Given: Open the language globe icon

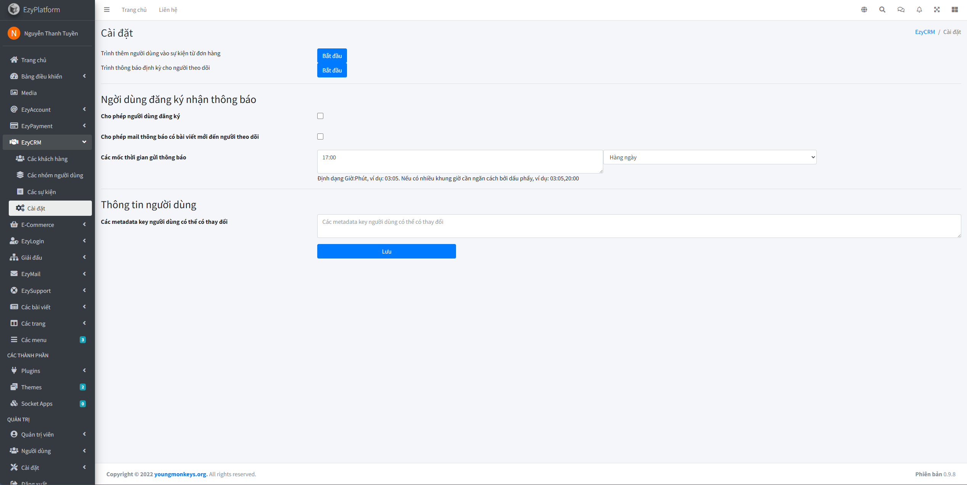Looking at the screenshot, I should 864,10.
